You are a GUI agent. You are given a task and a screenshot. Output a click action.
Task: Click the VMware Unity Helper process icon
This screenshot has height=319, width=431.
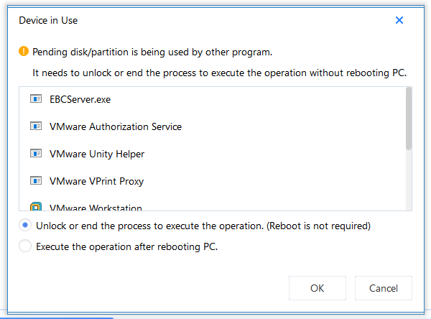(36, 153)
